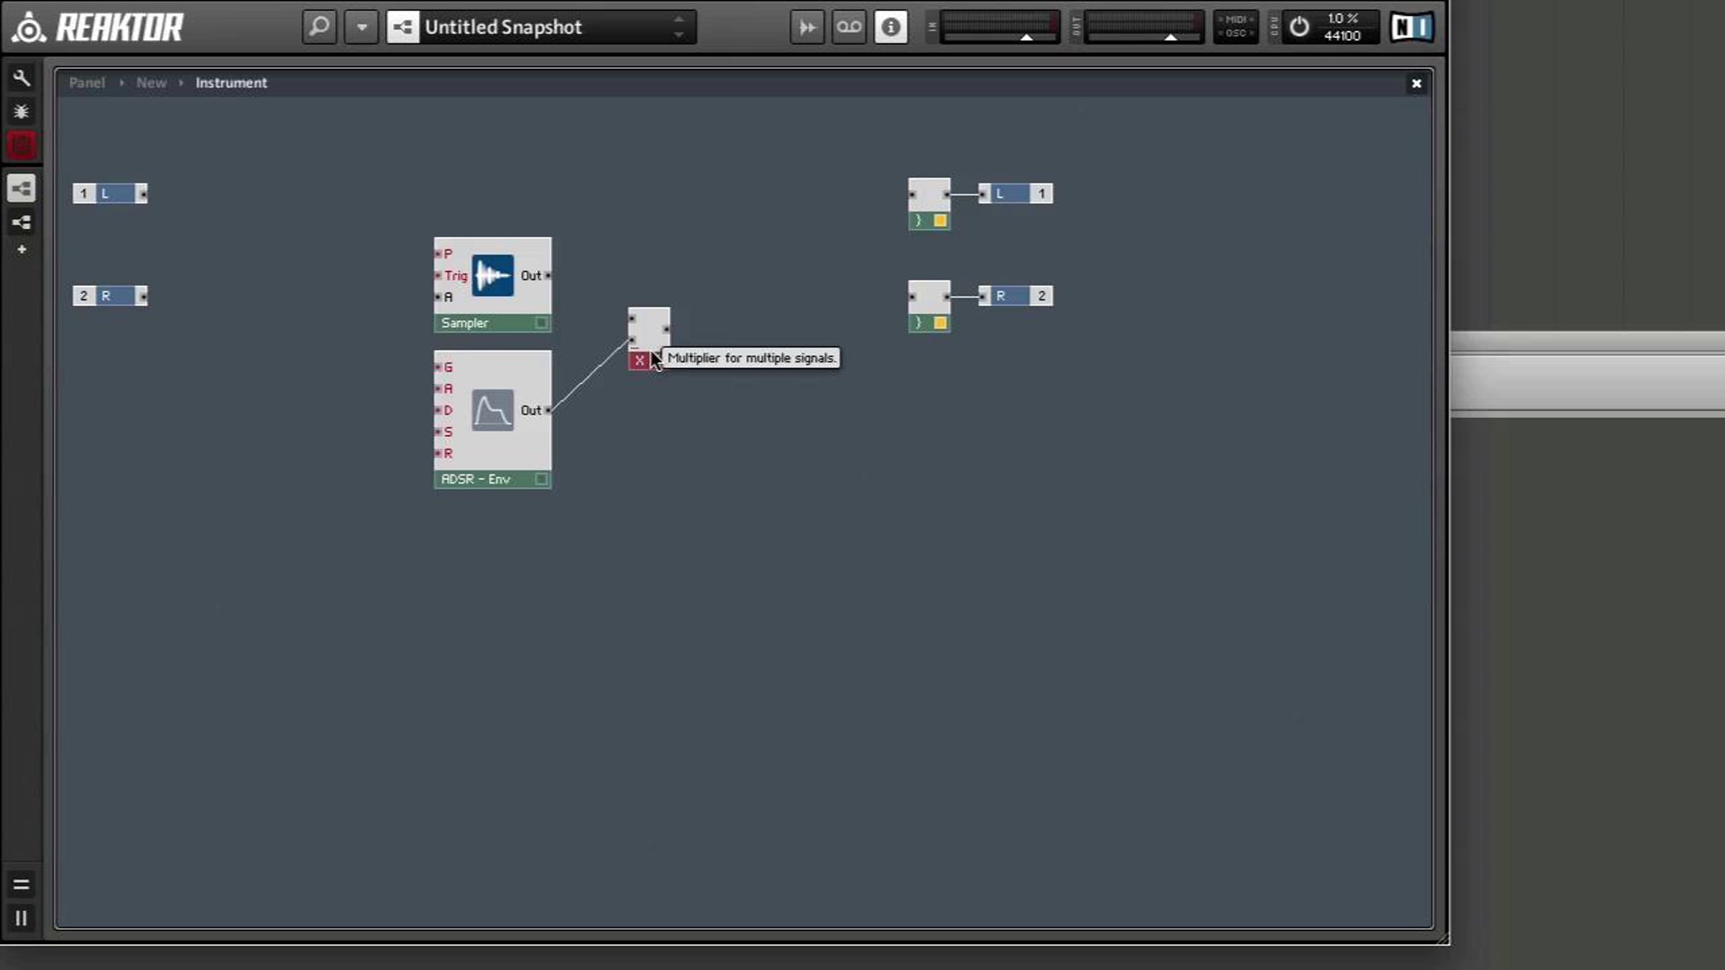Screen dimensions: 1725x970
Task: Click the Native Instruments NI logo
Action: [1412, 27]
